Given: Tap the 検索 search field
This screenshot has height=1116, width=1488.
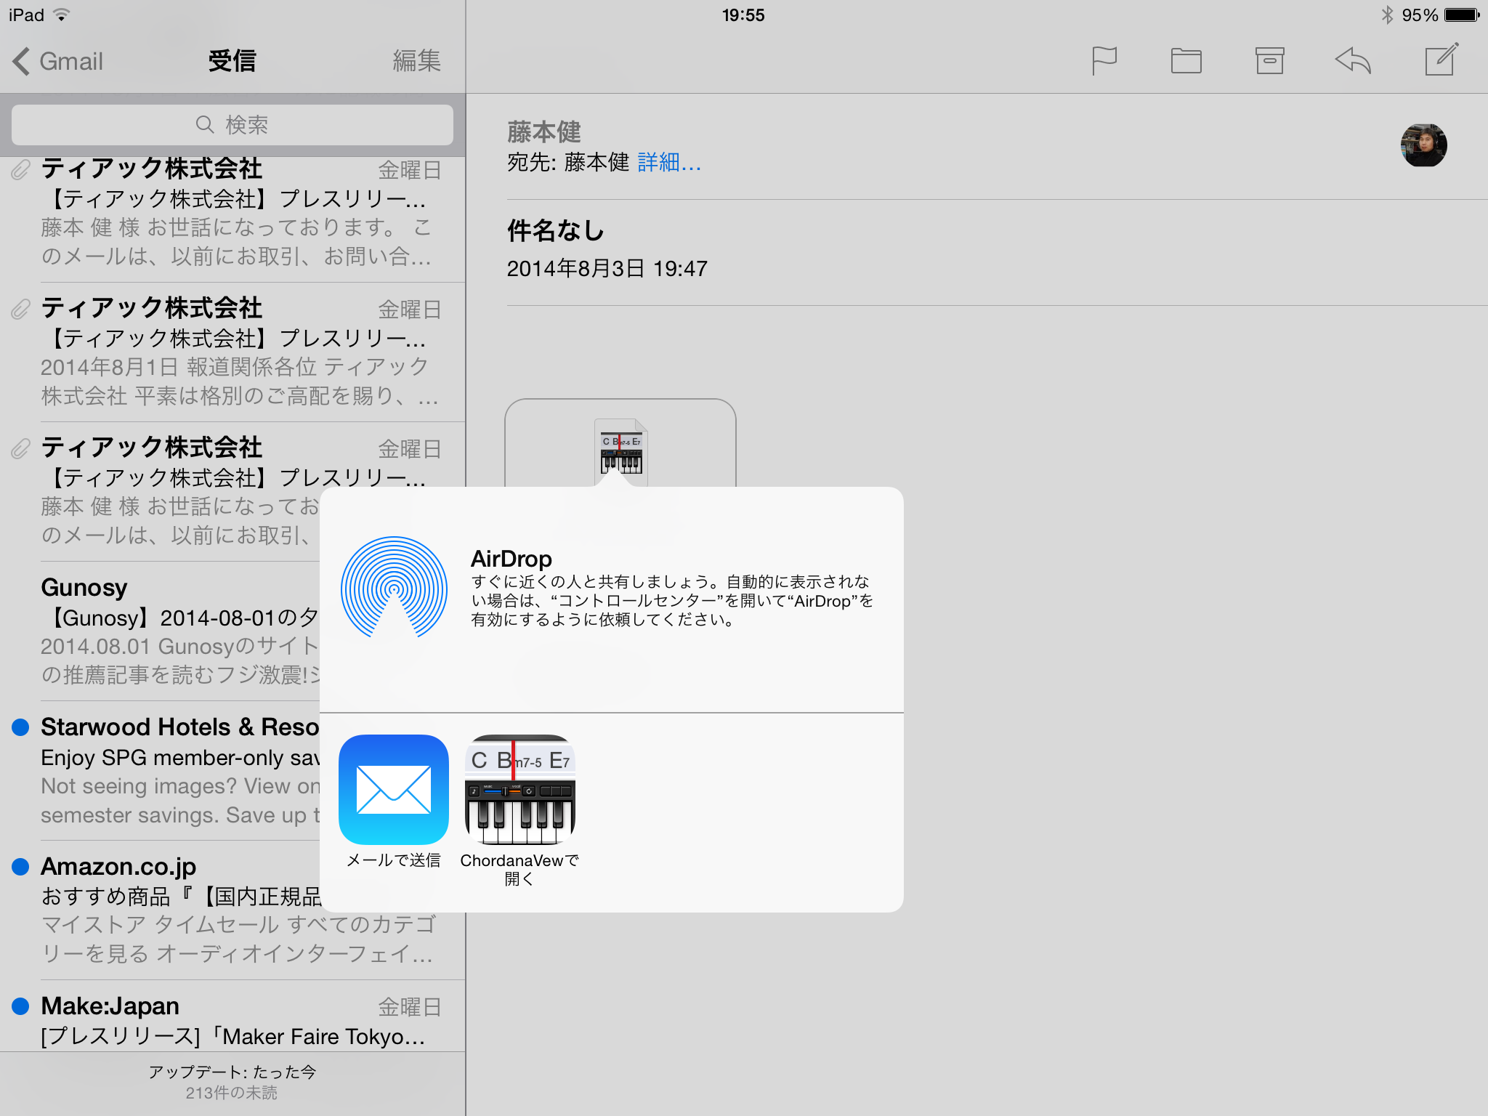Looking at the screenshot, I should [x=232, y=125].
